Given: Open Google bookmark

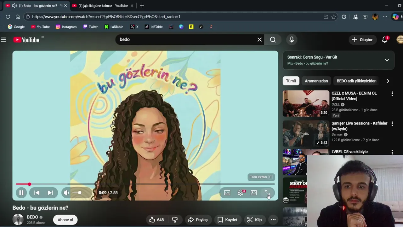Looking at the screenshot, I should tap(16, 27).
